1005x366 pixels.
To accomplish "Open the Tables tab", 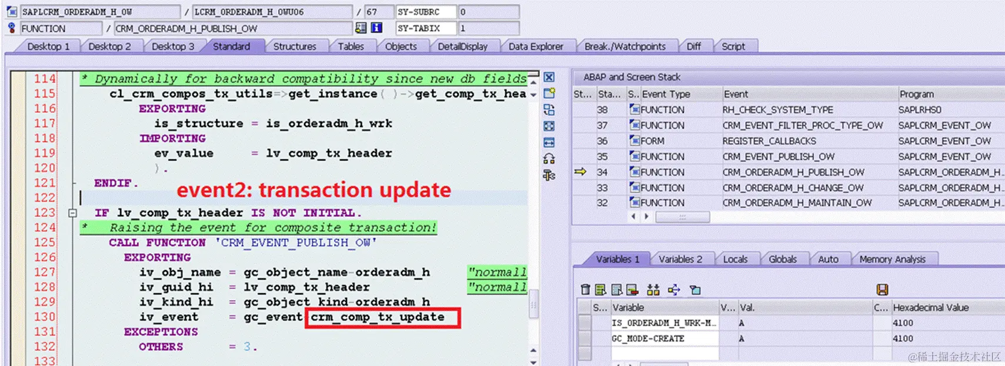I will coord(350,46).
